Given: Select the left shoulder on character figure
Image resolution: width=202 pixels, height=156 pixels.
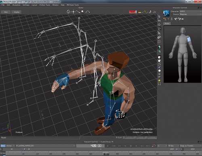Looking at the screenshot, I should [x=189, y=40].
